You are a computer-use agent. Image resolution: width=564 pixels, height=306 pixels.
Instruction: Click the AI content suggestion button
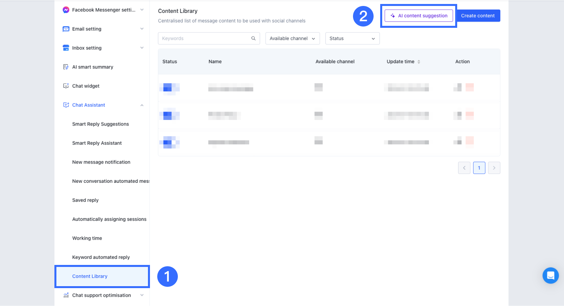[x=419, y=16]
